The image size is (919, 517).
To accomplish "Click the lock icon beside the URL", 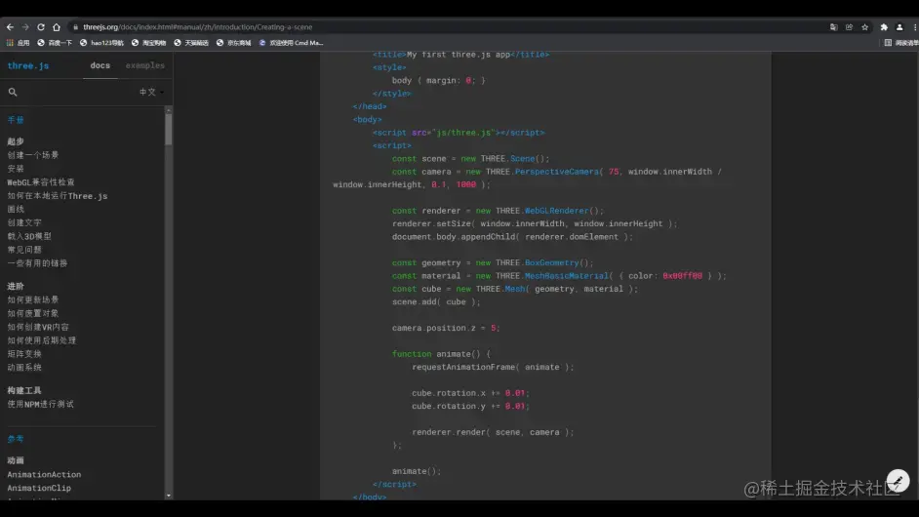I will tap(75, 27).
